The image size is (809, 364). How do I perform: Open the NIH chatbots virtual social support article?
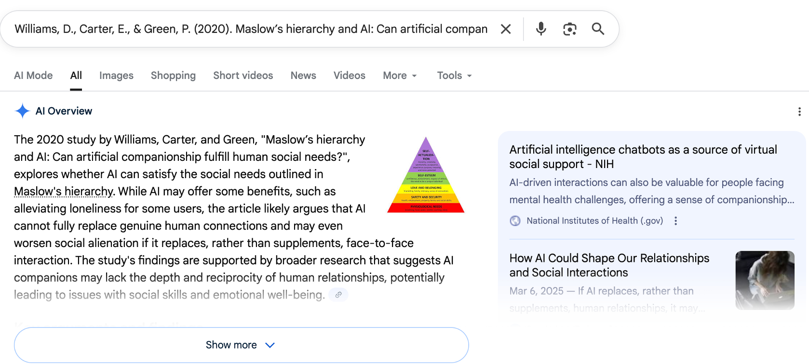pos(643,157)
